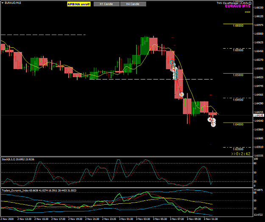This screenshot has height=222, width=265.
Task: Click the 1.63335 price axis label
Action: point(259,156)
